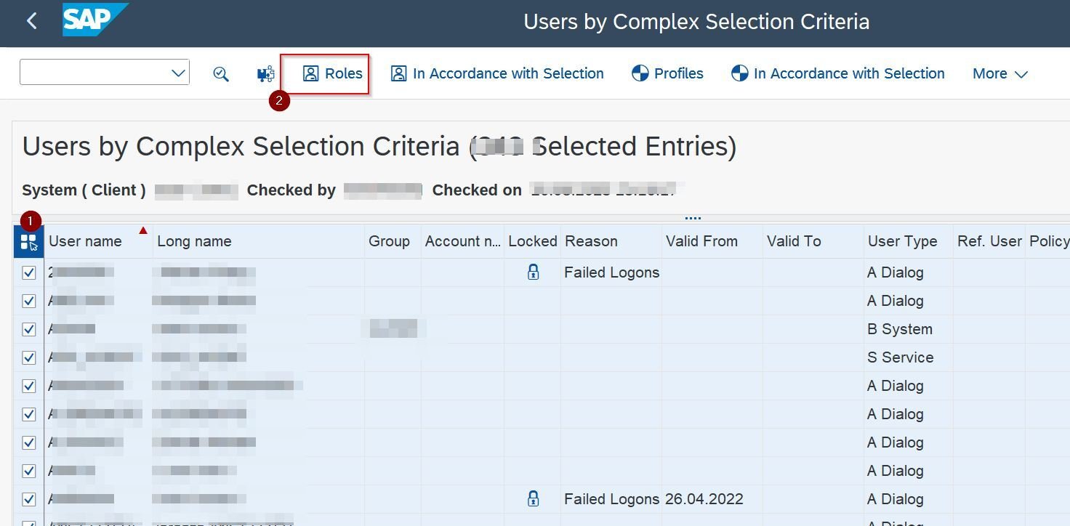This screenshot has height=526, width=1070.
Task: Go back using the left arrow
Action: point(31,21)
